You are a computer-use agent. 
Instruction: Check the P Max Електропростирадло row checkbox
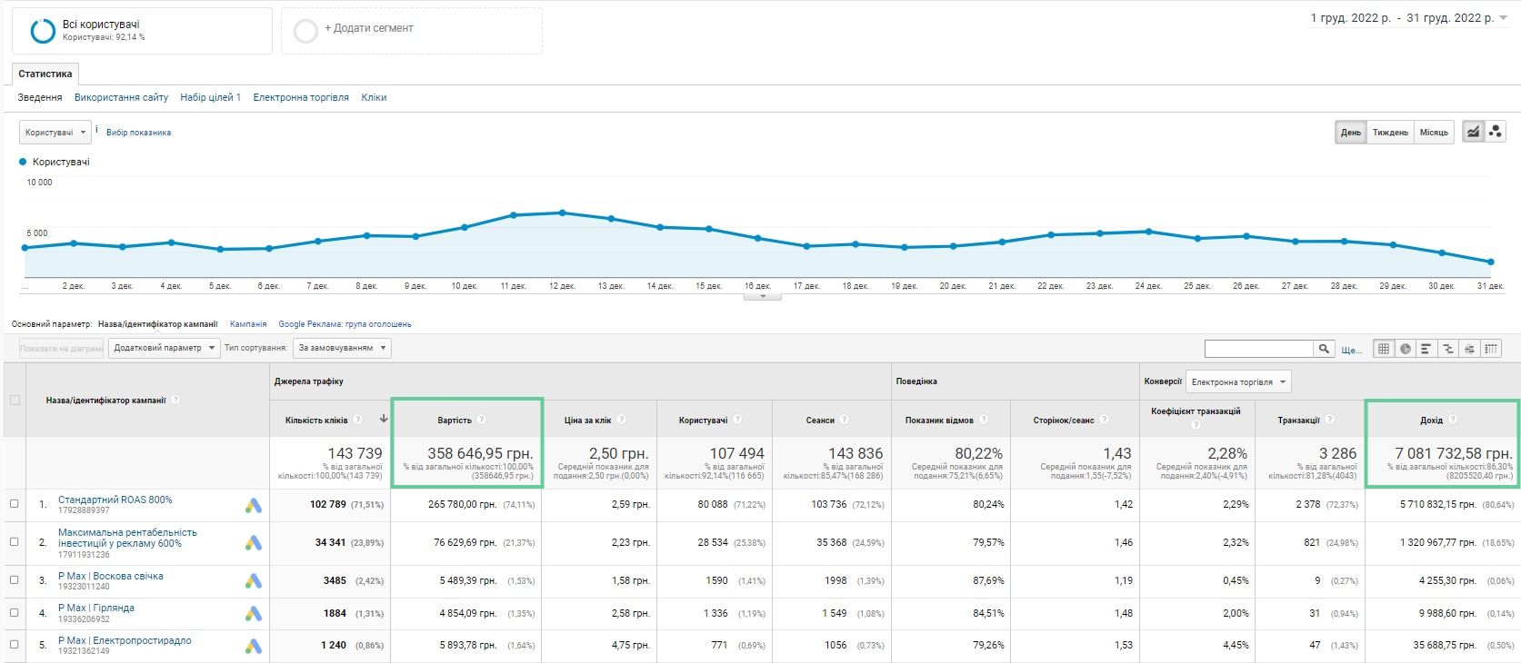click(15, 645)
